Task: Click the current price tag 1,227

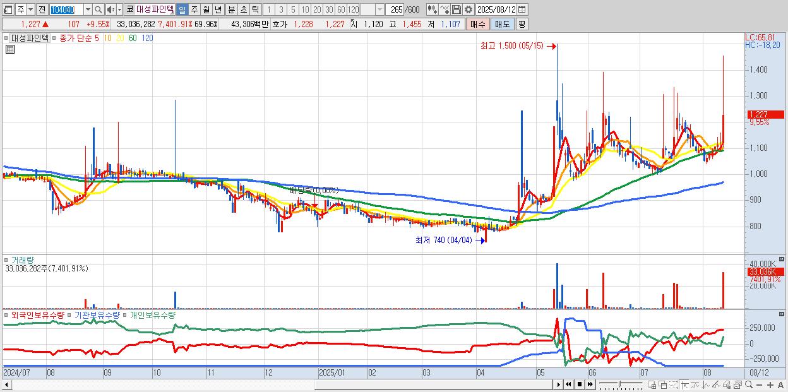Action: click(x=765, y=114)
